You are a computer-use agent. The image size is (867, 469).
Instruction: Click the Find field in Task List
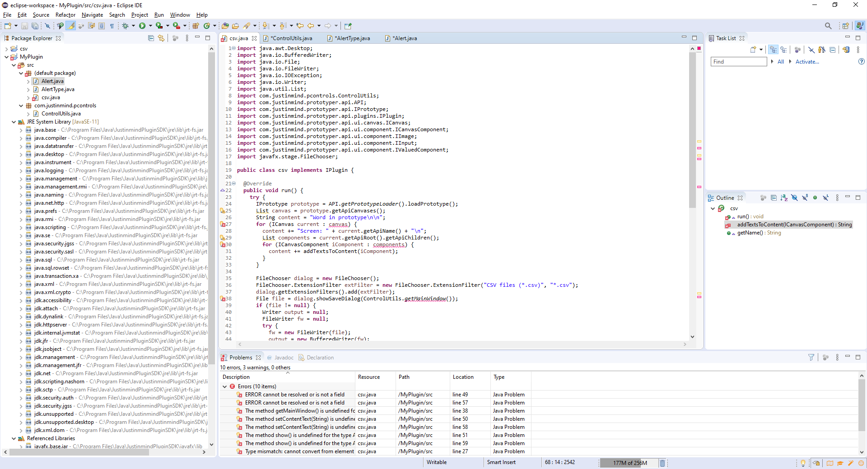(738, 62)
